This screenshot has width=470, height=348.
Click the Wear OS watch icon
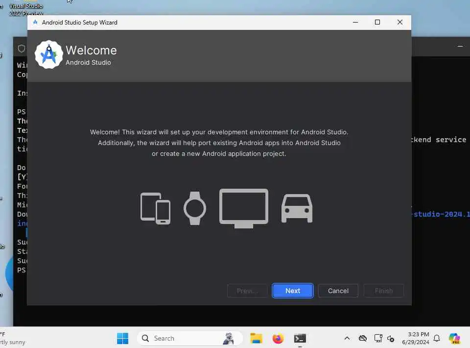click(195, 208)
